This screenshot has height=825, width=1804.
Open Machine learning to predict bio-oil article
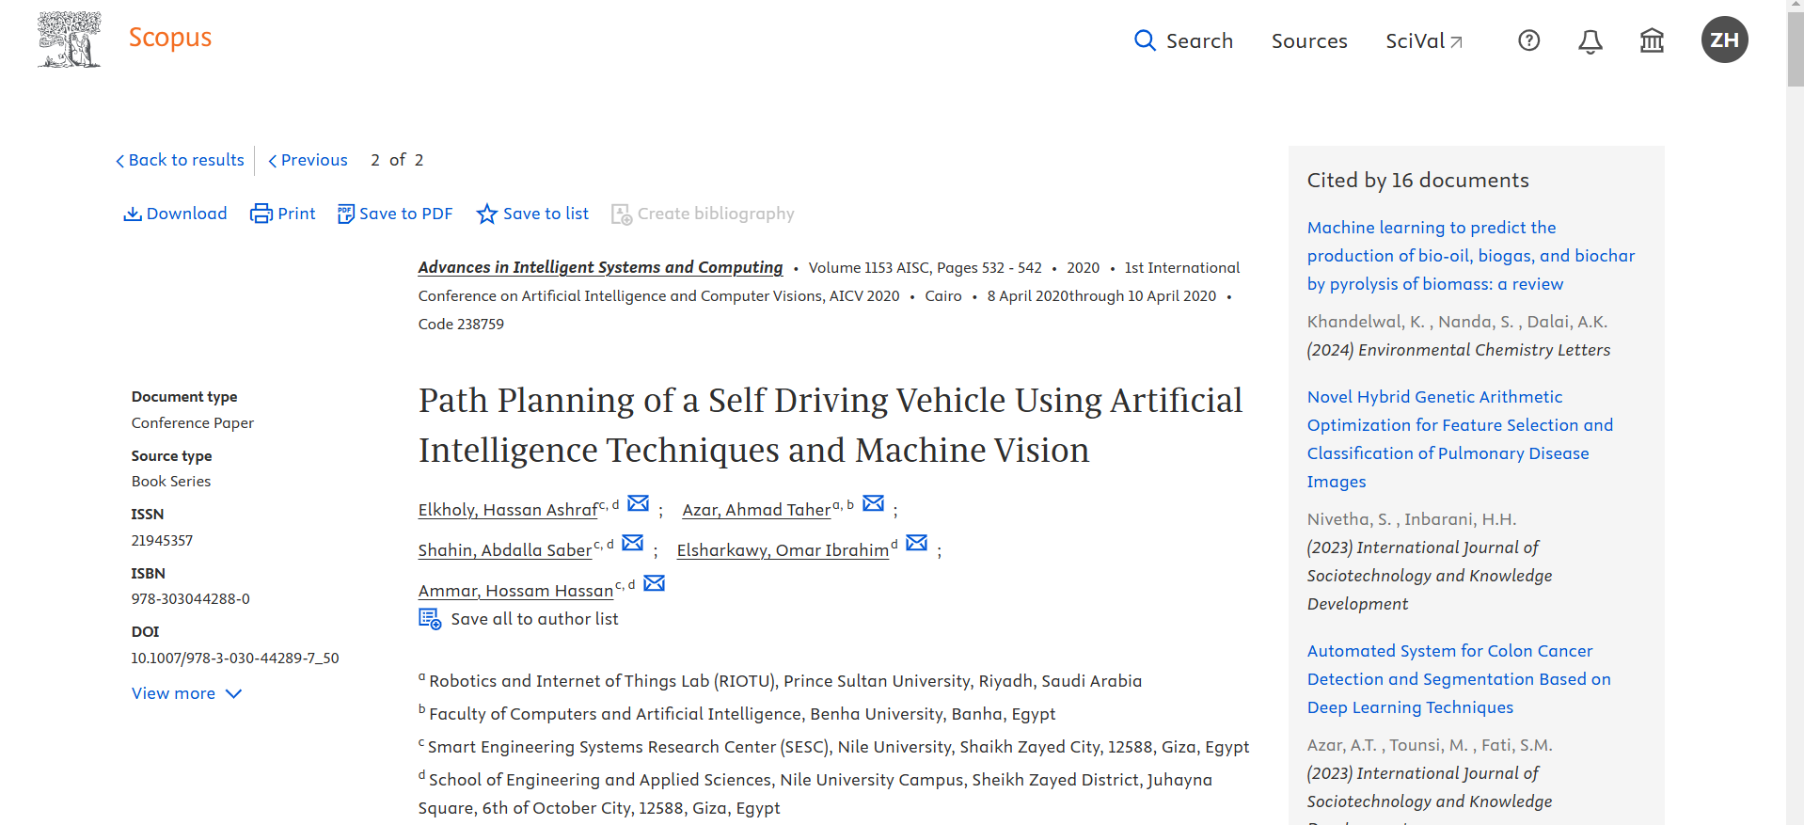click(x=1471, y=256)
